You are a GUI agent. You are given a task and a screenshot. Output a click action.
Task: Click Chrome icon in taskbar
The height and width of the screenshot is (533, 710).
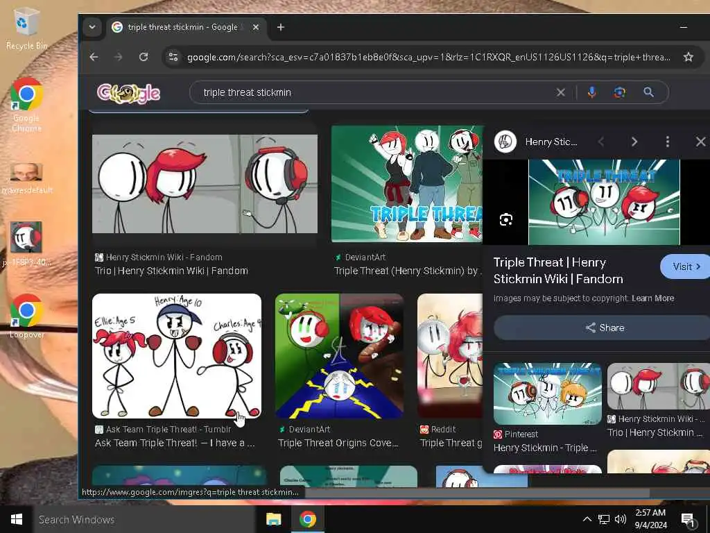pyautogui.click(x=307, y=519)
